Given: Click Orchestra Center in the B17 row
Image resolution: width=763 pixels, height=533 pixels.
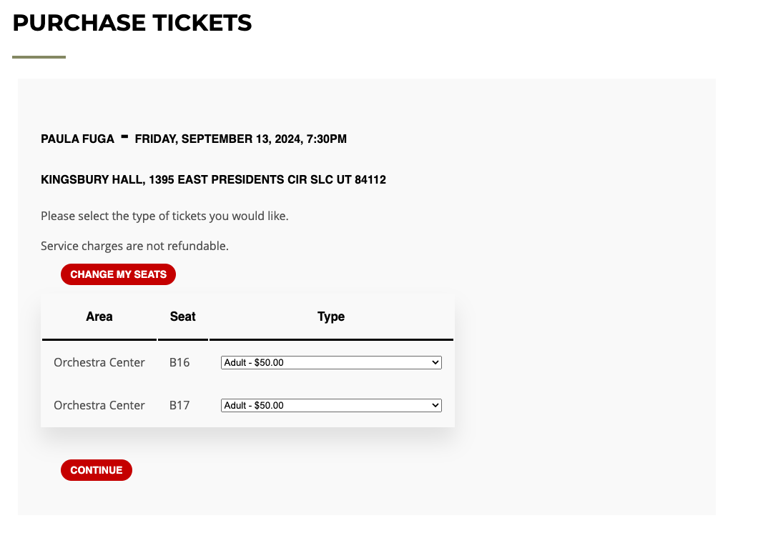Looking at the screenshot, I should point(99,406).
